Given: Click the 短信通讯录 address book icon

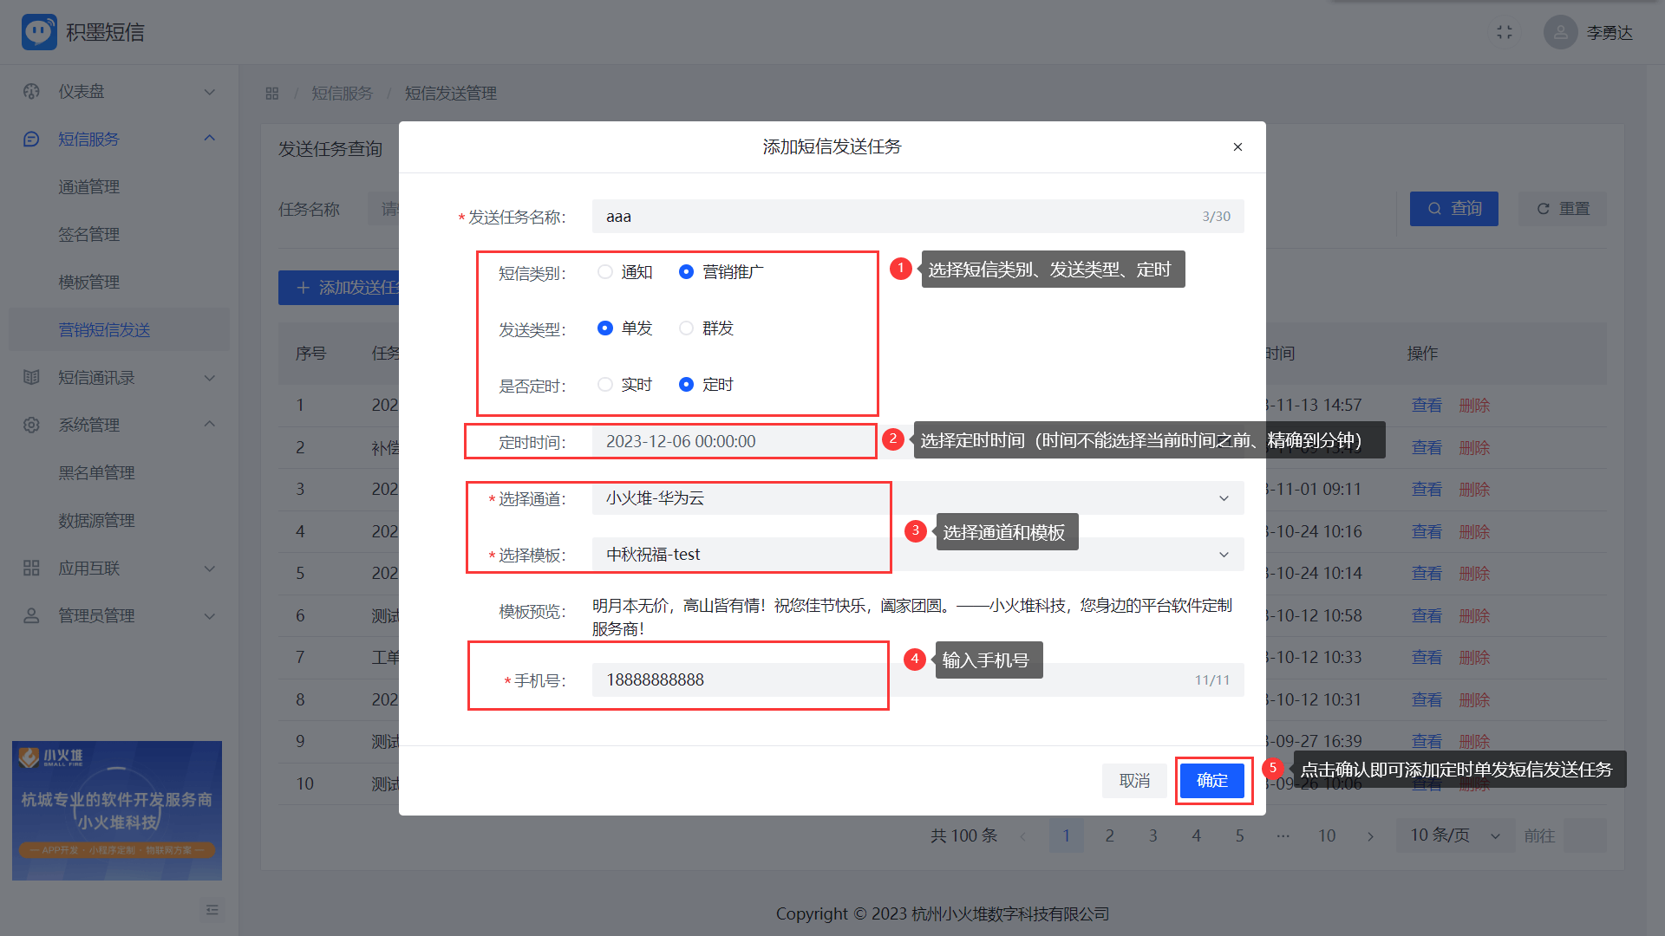Looking at the screenshot, I should 31,378.
